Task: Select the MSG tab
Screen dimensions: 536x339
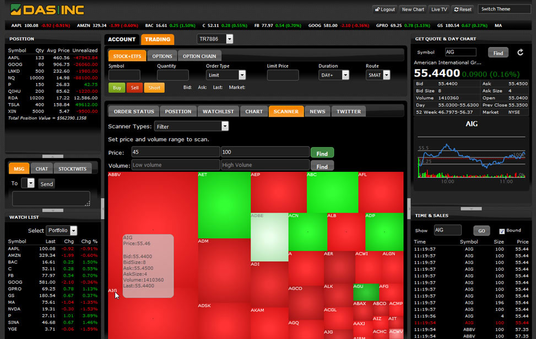Action: point(19,169)
